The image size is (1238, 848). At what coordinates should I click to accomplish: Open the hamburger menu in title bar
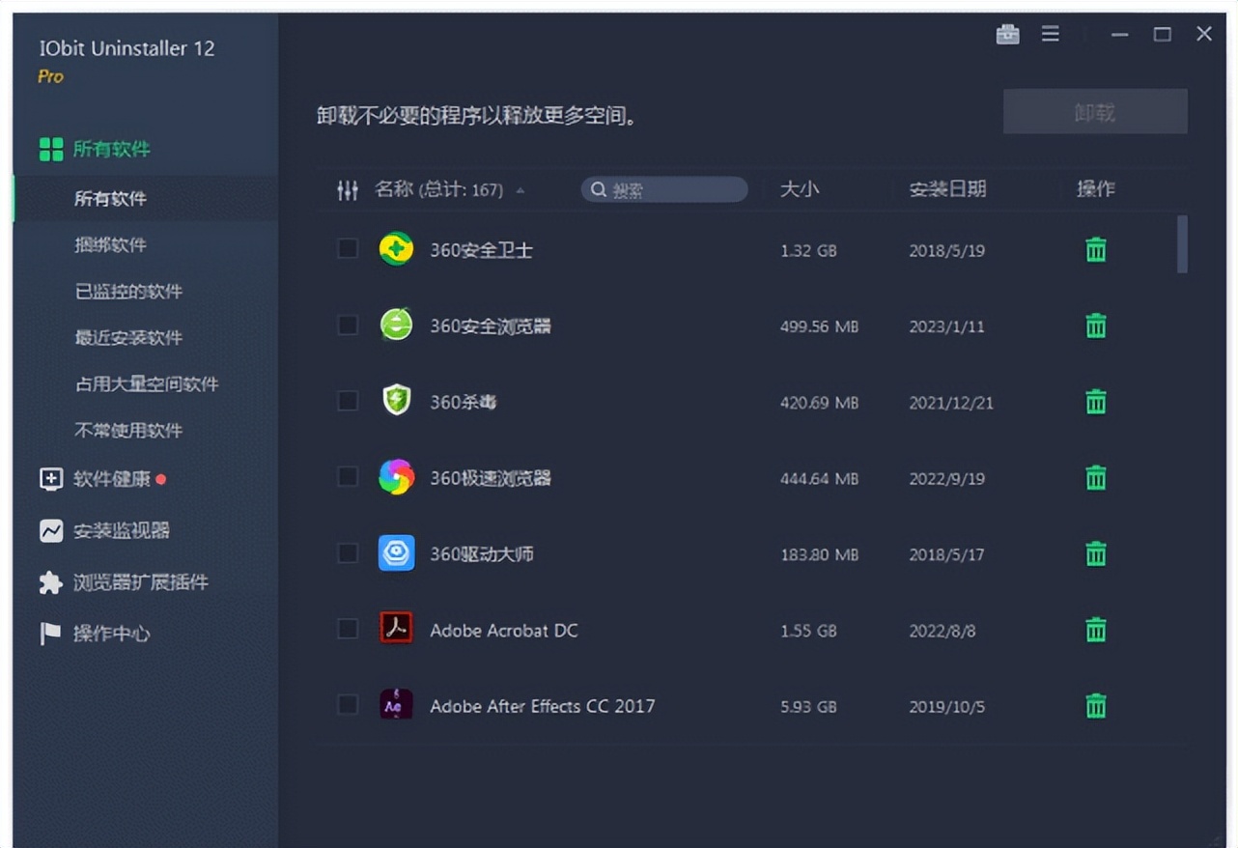(x=1050, y=34)
